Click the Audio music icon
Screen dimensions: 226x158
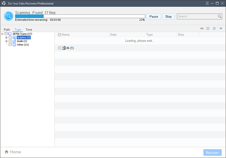14,41
